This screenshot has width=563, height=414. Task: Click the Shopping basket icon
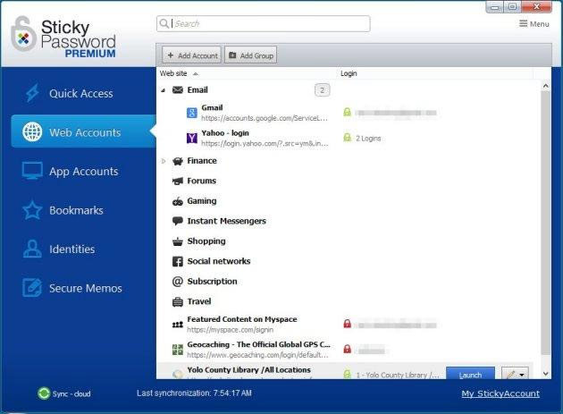[178, 241]
